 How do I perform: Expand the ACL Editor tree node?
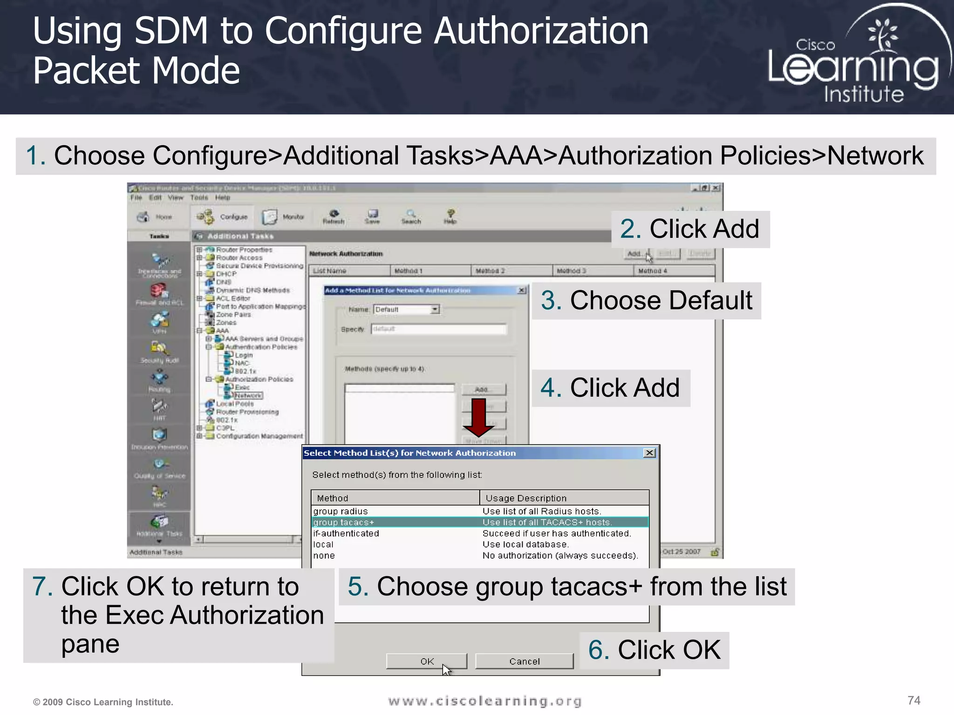199,298
